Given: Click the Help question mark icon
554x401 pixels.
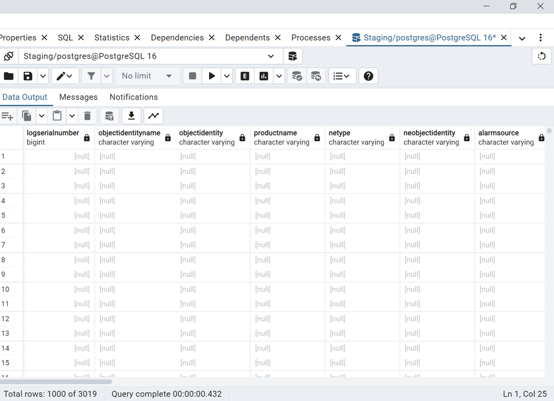Looking at the screenshot, I should [x=368, y=76].
